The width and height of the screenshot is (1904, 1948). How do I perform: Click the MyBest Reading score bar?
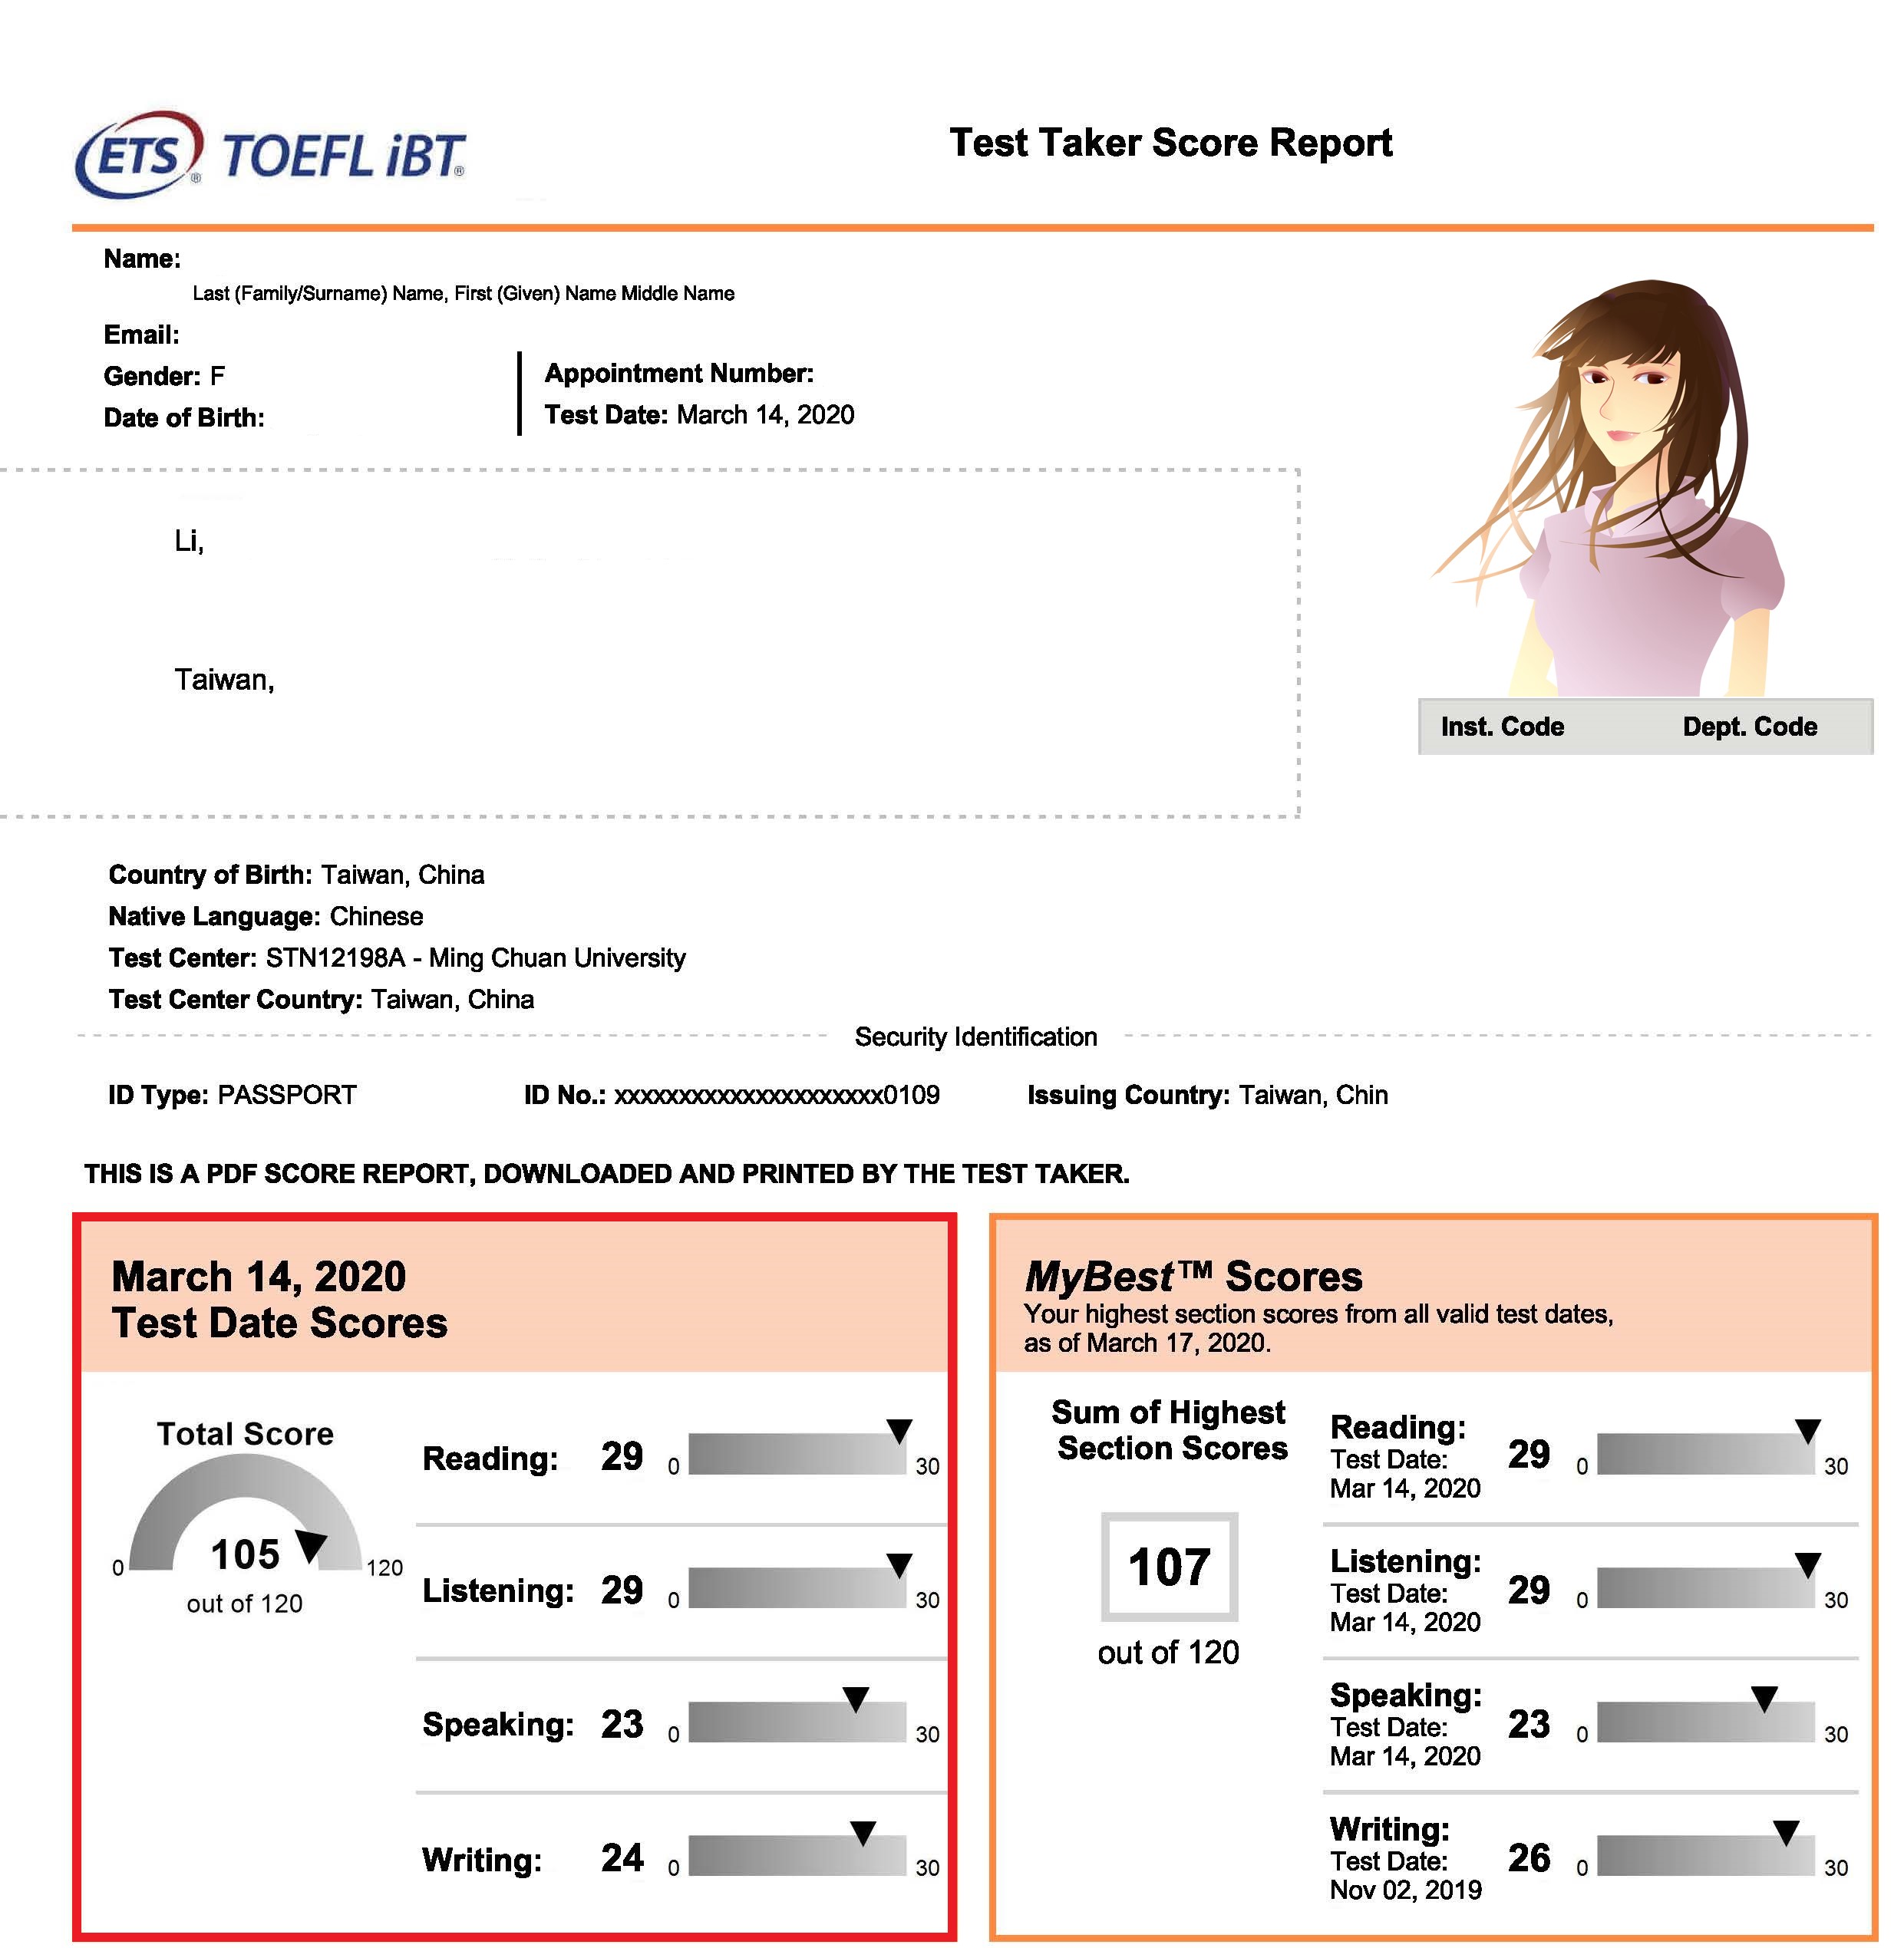click(1705, 1453)
